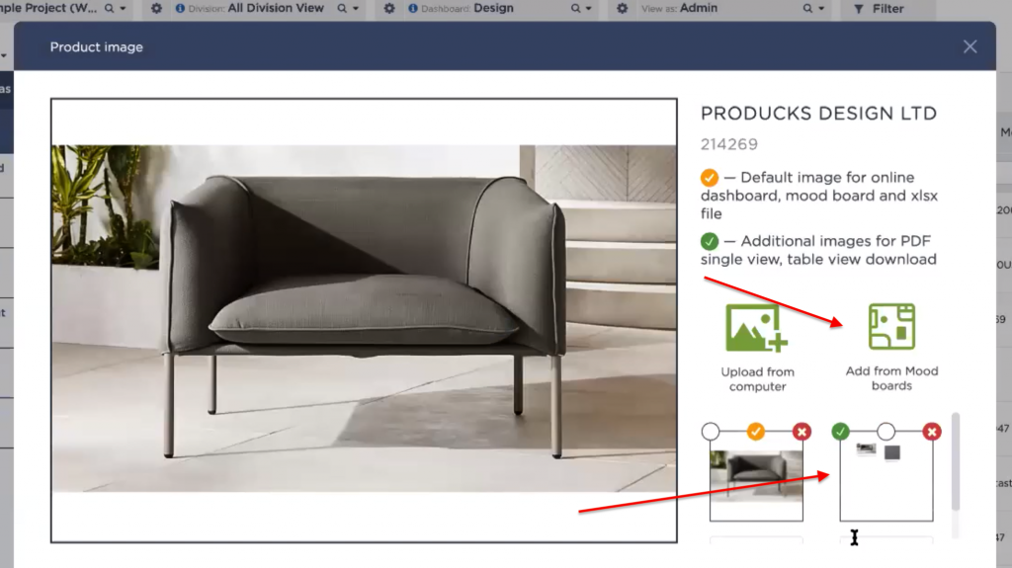The image size is (1012, 568).
Task: Remove the armchair thumbnail with red X
Action: (801, 432)
